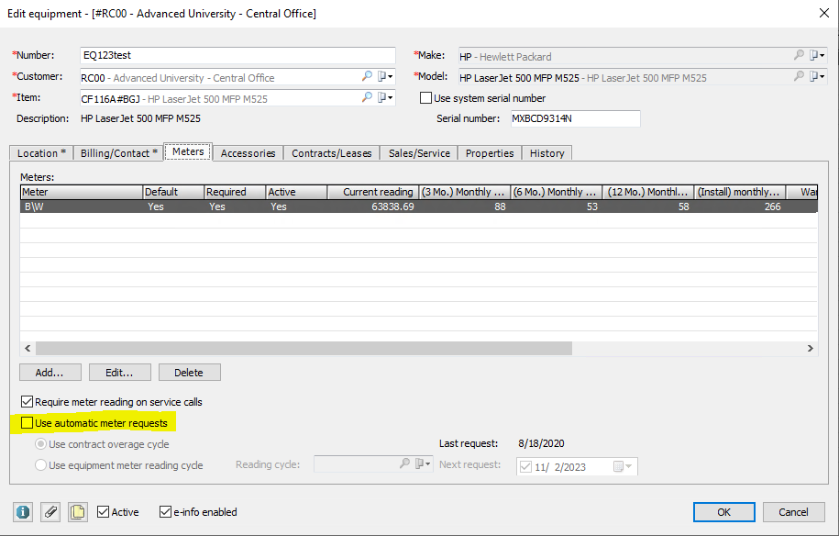Sort by the Required column header

coord(235,192)
